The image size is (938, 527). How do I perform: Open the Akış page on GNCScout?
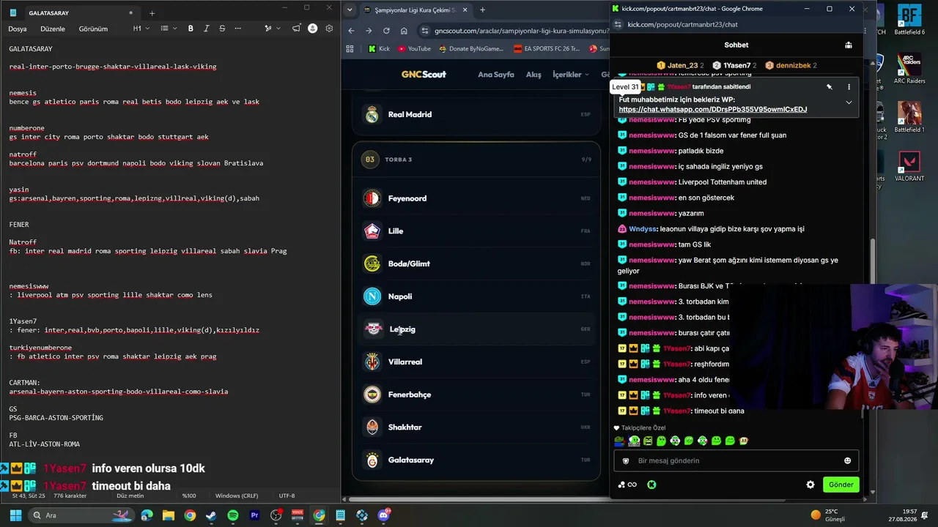coord(533,75)
